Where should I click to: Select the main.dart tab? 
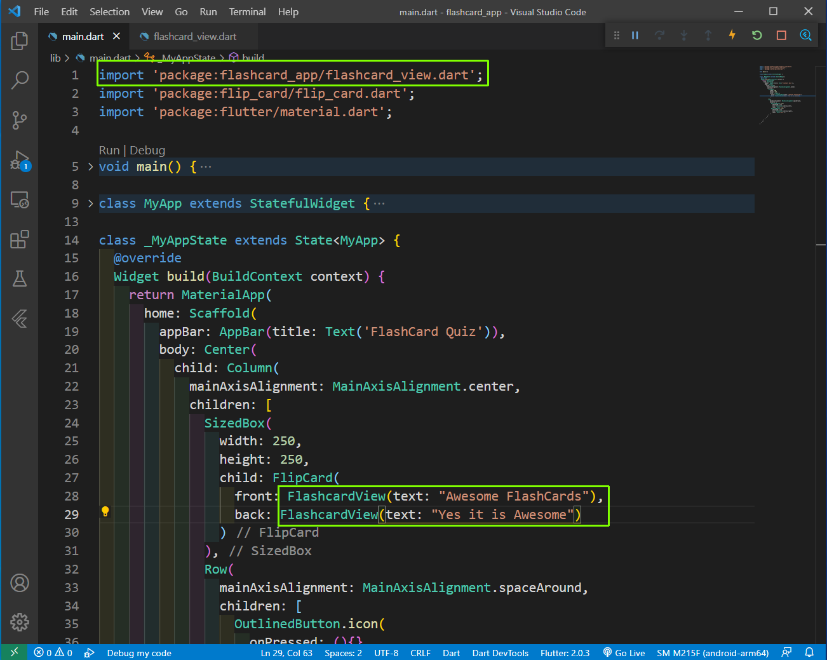point(83,36)
